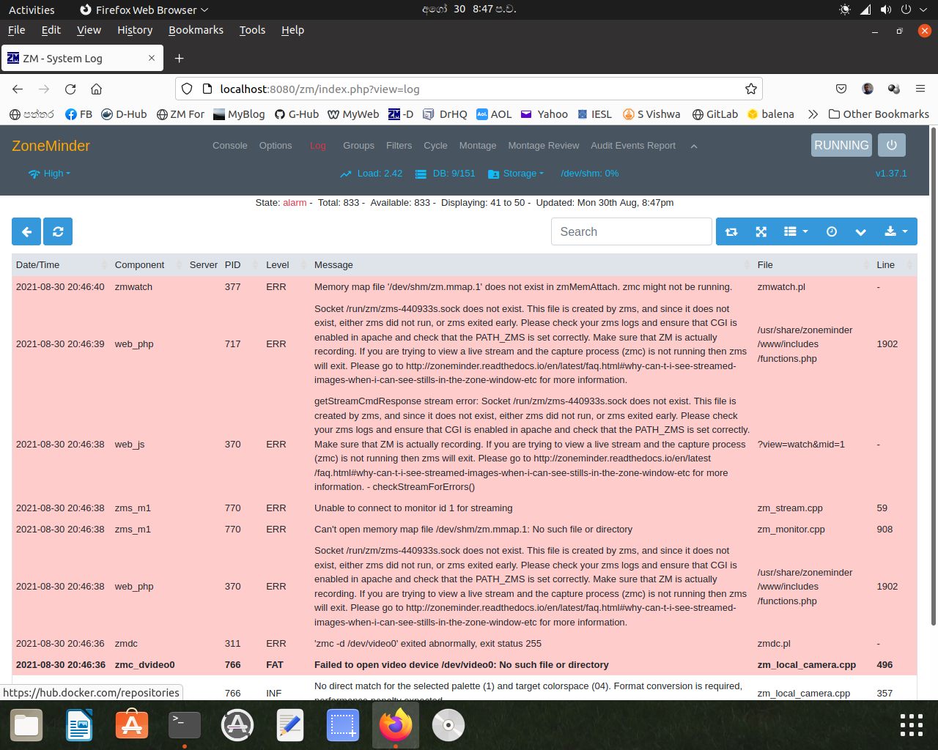The height and width of the screenshot is (750, 938).
Task: Close the ZM - System Log tab
Action: [x=152, y=58]
